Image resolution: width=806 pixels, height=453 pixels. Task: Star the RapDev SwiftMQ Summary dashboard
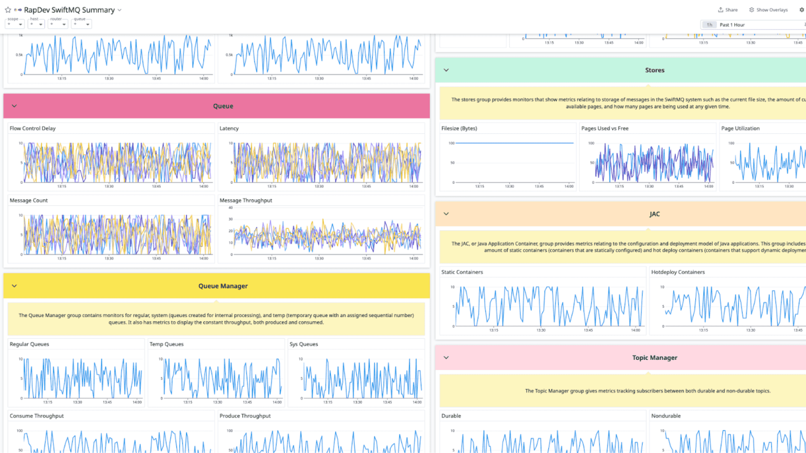point(8,10)
